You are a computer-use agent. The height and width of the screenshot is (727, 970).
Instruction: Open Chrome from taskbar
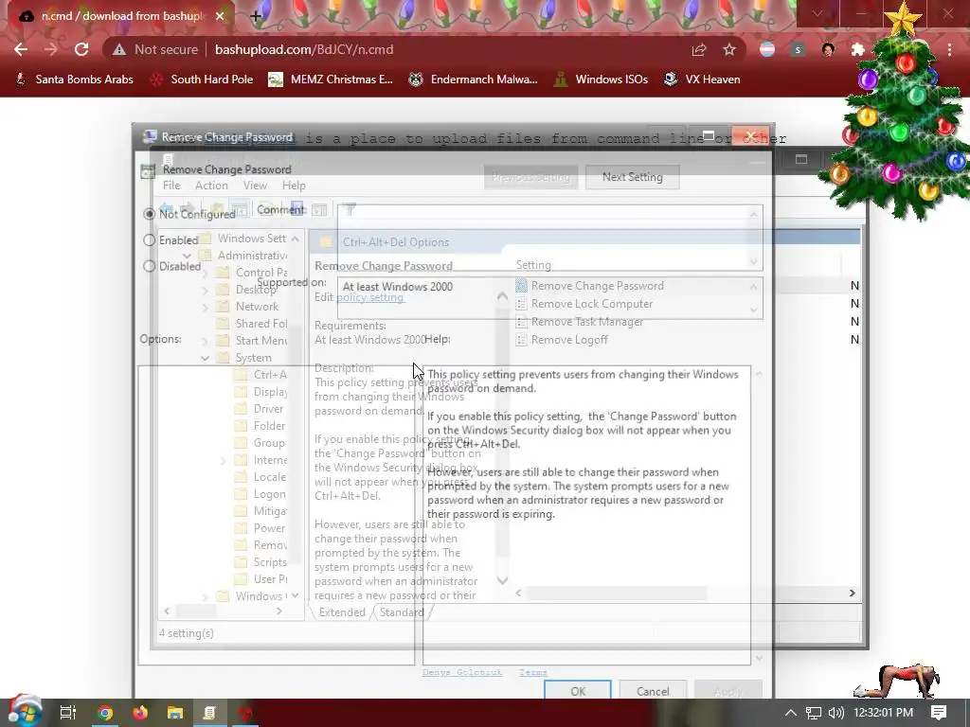105,713
